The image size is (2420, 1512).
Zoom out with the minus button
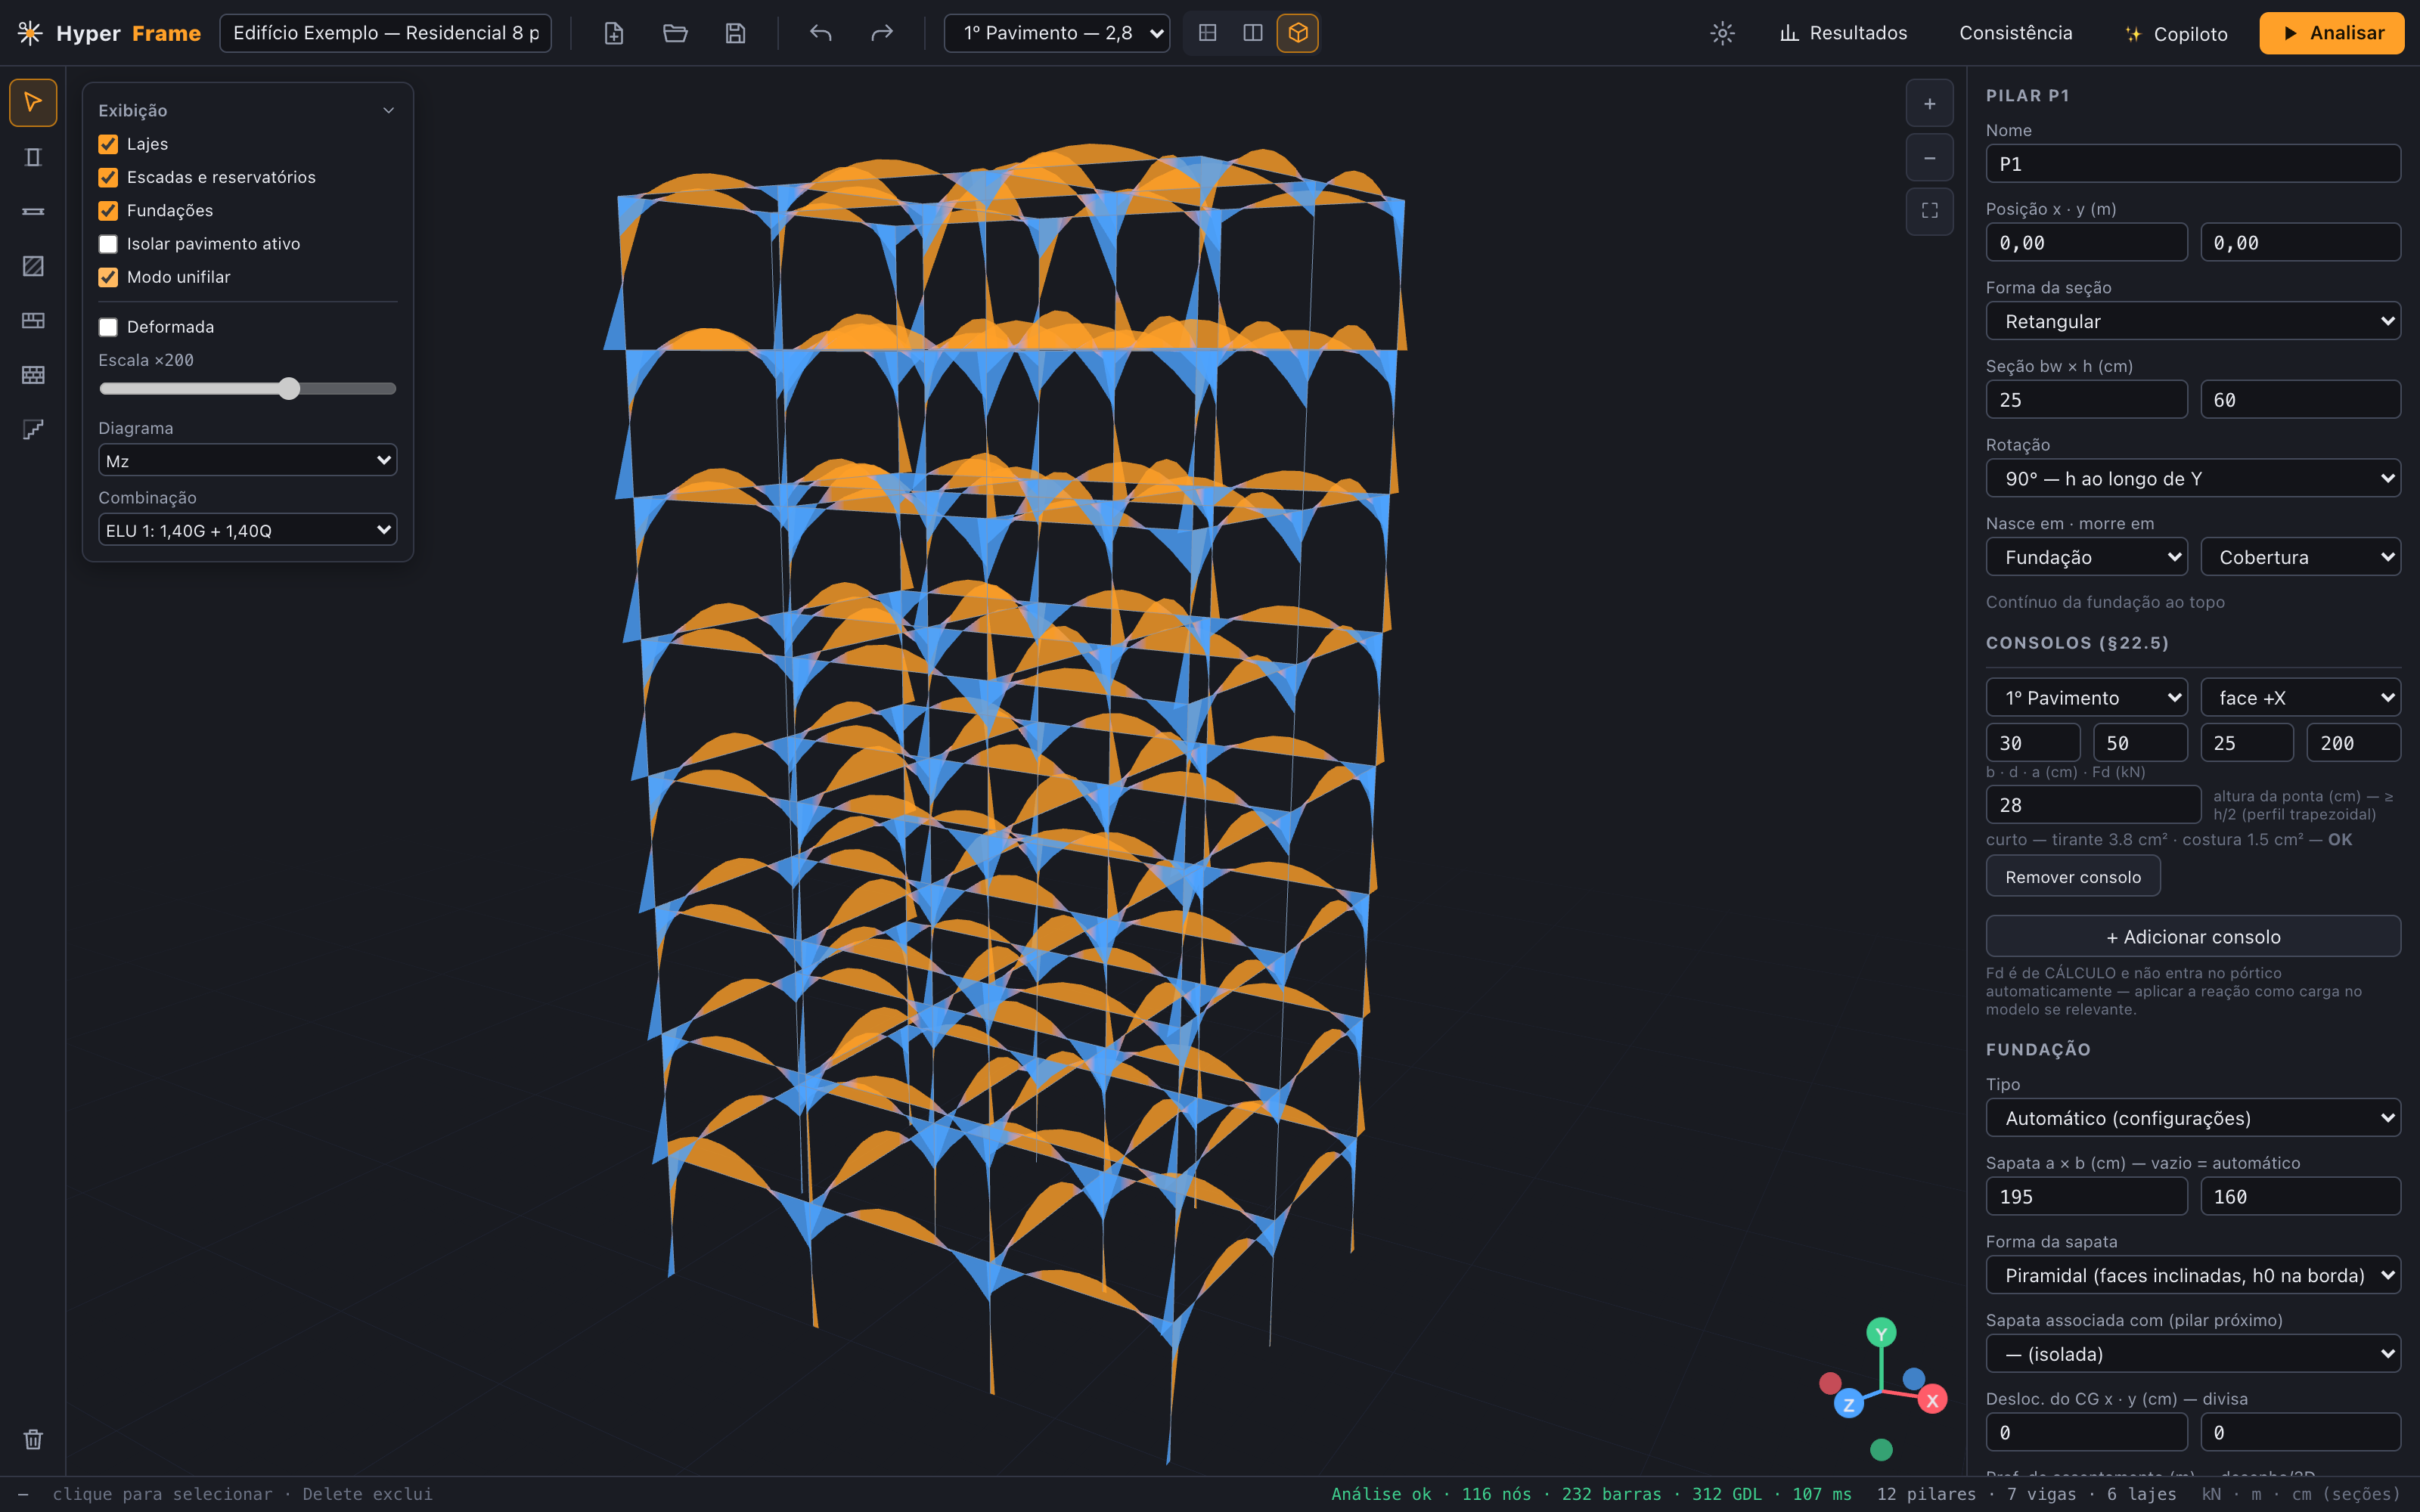pyautogui.click(x=1930, y=158)
